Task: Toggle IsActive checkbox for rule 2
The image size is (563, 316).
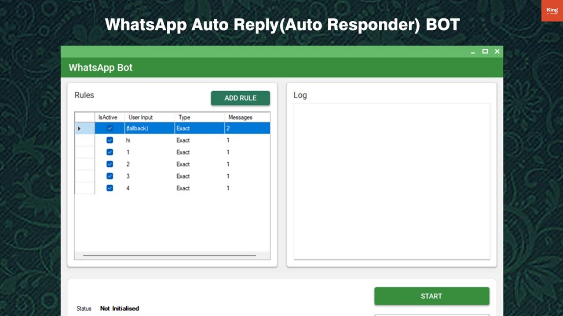Action: (x=110, y=164)
